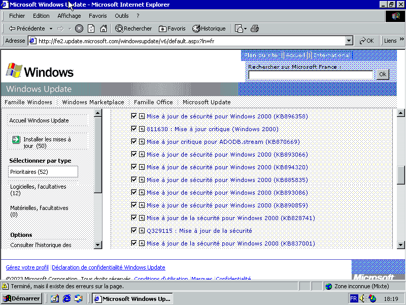Click the Précédente back button
The width and height of the screenshot is (406, 305).
(27, 28)
